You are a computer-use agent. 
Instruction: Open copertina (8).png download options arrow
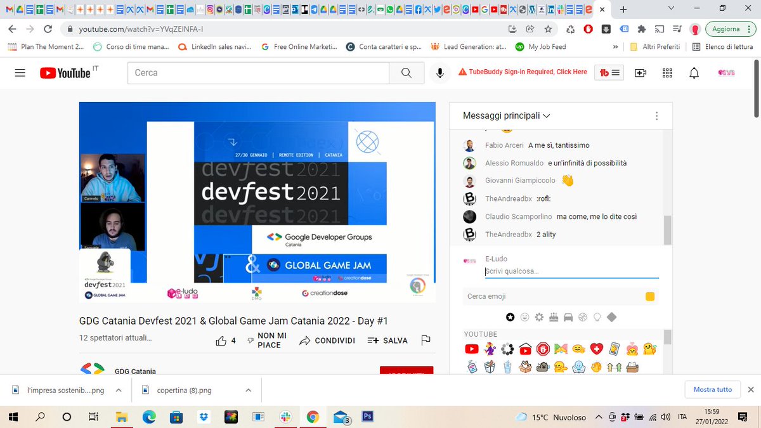[x=248, y=390]
